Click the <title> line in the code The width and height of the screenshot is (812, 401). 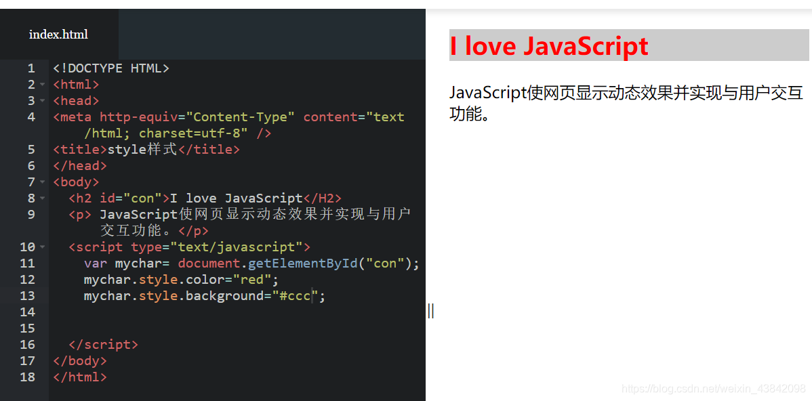click(146, 150)
